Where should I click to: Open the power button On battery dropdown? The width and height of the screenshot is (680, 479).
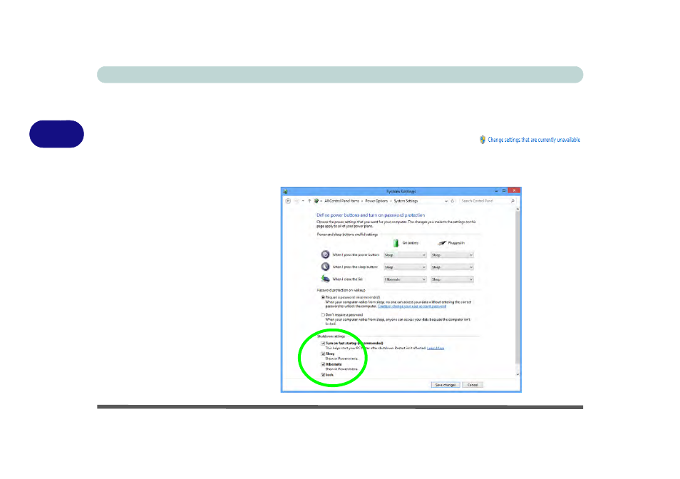(x=405, y=255)
